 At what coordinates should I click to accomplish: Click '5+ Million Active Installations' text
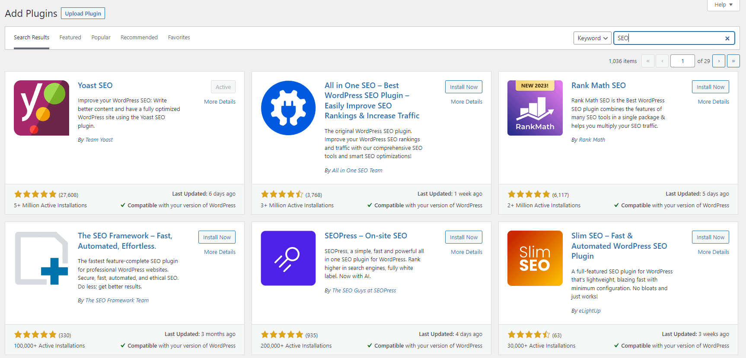[x=50, y=206]
